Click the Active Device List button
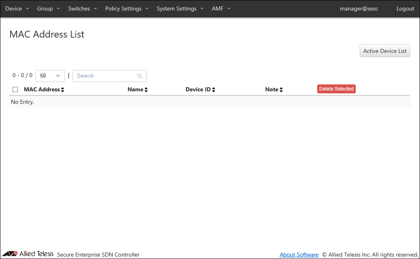This screenshot has height=259, width=420. click(385, 51)
